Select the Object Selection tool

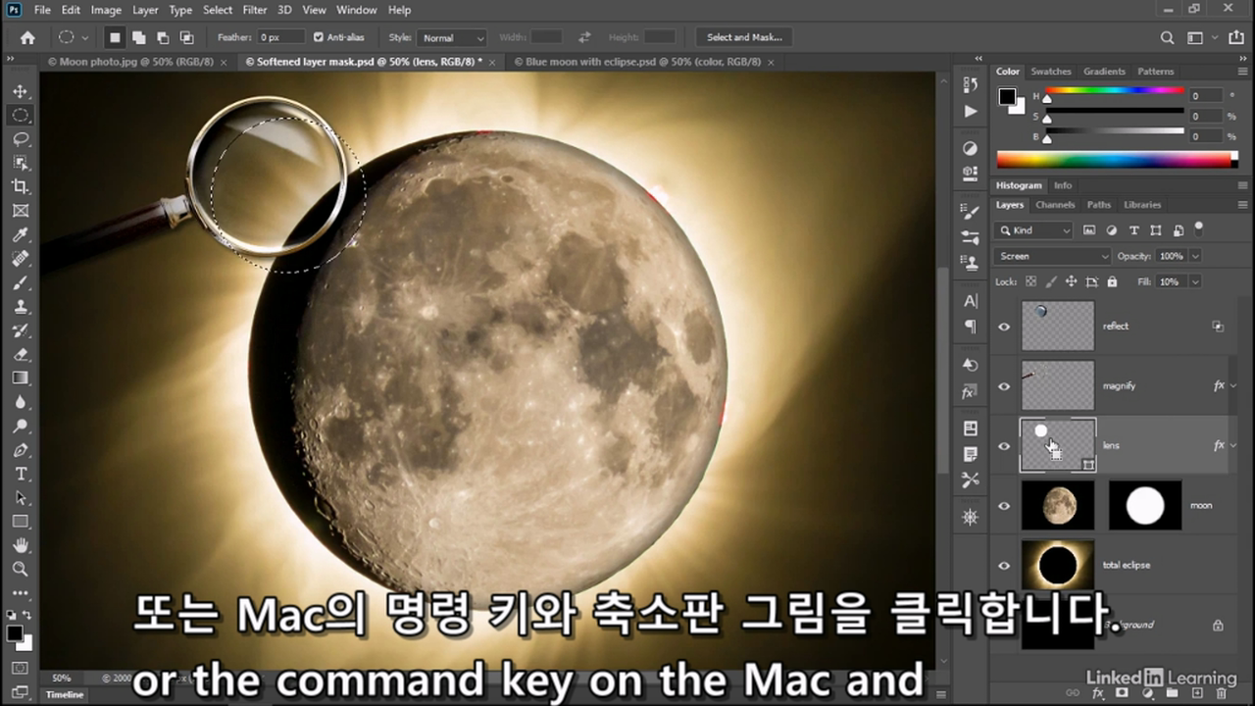[x=21, y=163]
